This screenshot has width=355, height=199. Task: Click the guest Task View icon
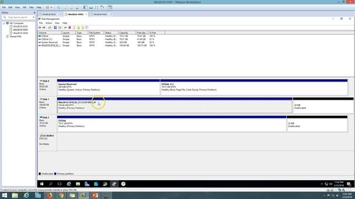[x=59, y=184]
